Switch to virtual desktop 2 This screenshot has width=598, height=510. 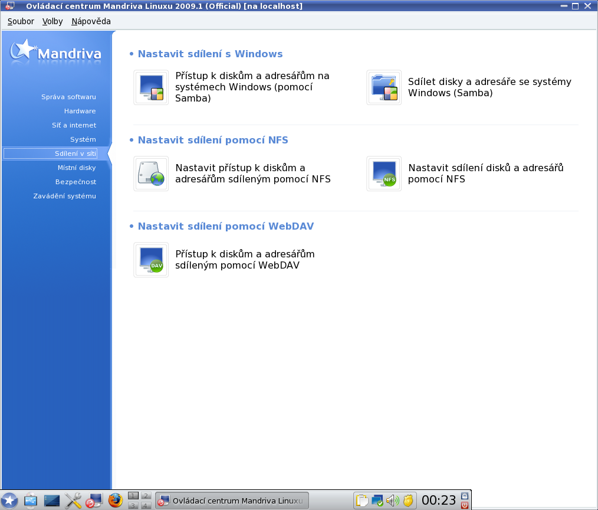point(146,496)
